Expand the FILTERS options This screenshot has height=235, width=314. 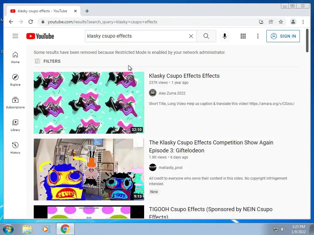tap(47, 61)
